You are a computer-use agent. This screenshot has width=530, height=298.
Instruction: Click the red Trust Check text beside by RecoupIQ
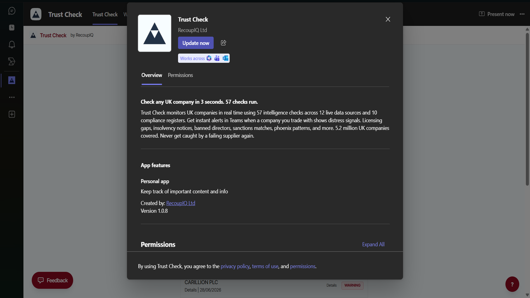tap(53, 35)
